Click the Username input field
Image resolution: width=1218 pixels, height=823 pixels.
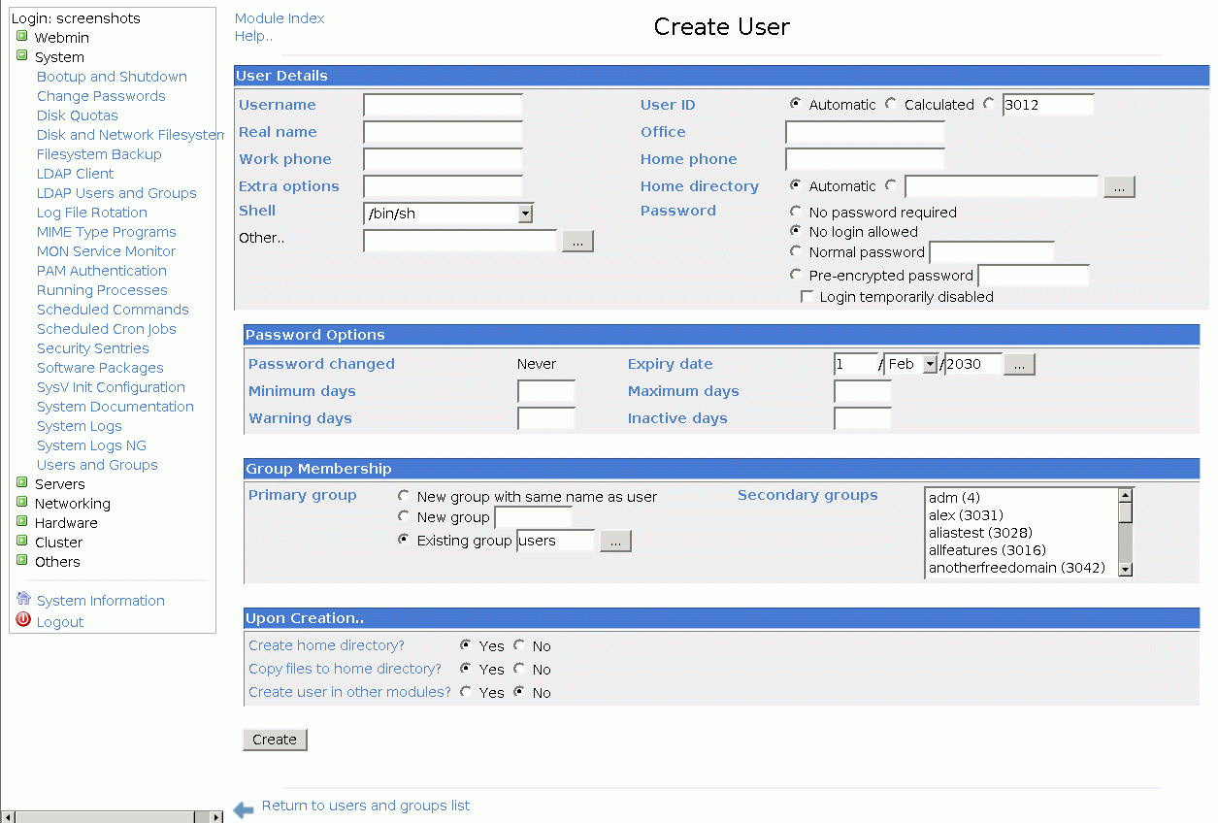coord(443,106)
